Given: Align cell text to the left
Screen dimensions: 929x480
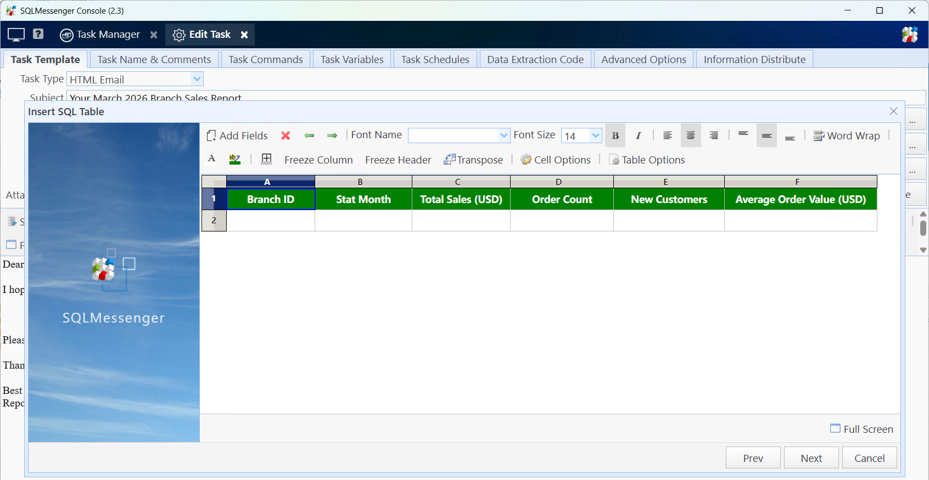Looking at the screenshot, I should tap(668, 135).
